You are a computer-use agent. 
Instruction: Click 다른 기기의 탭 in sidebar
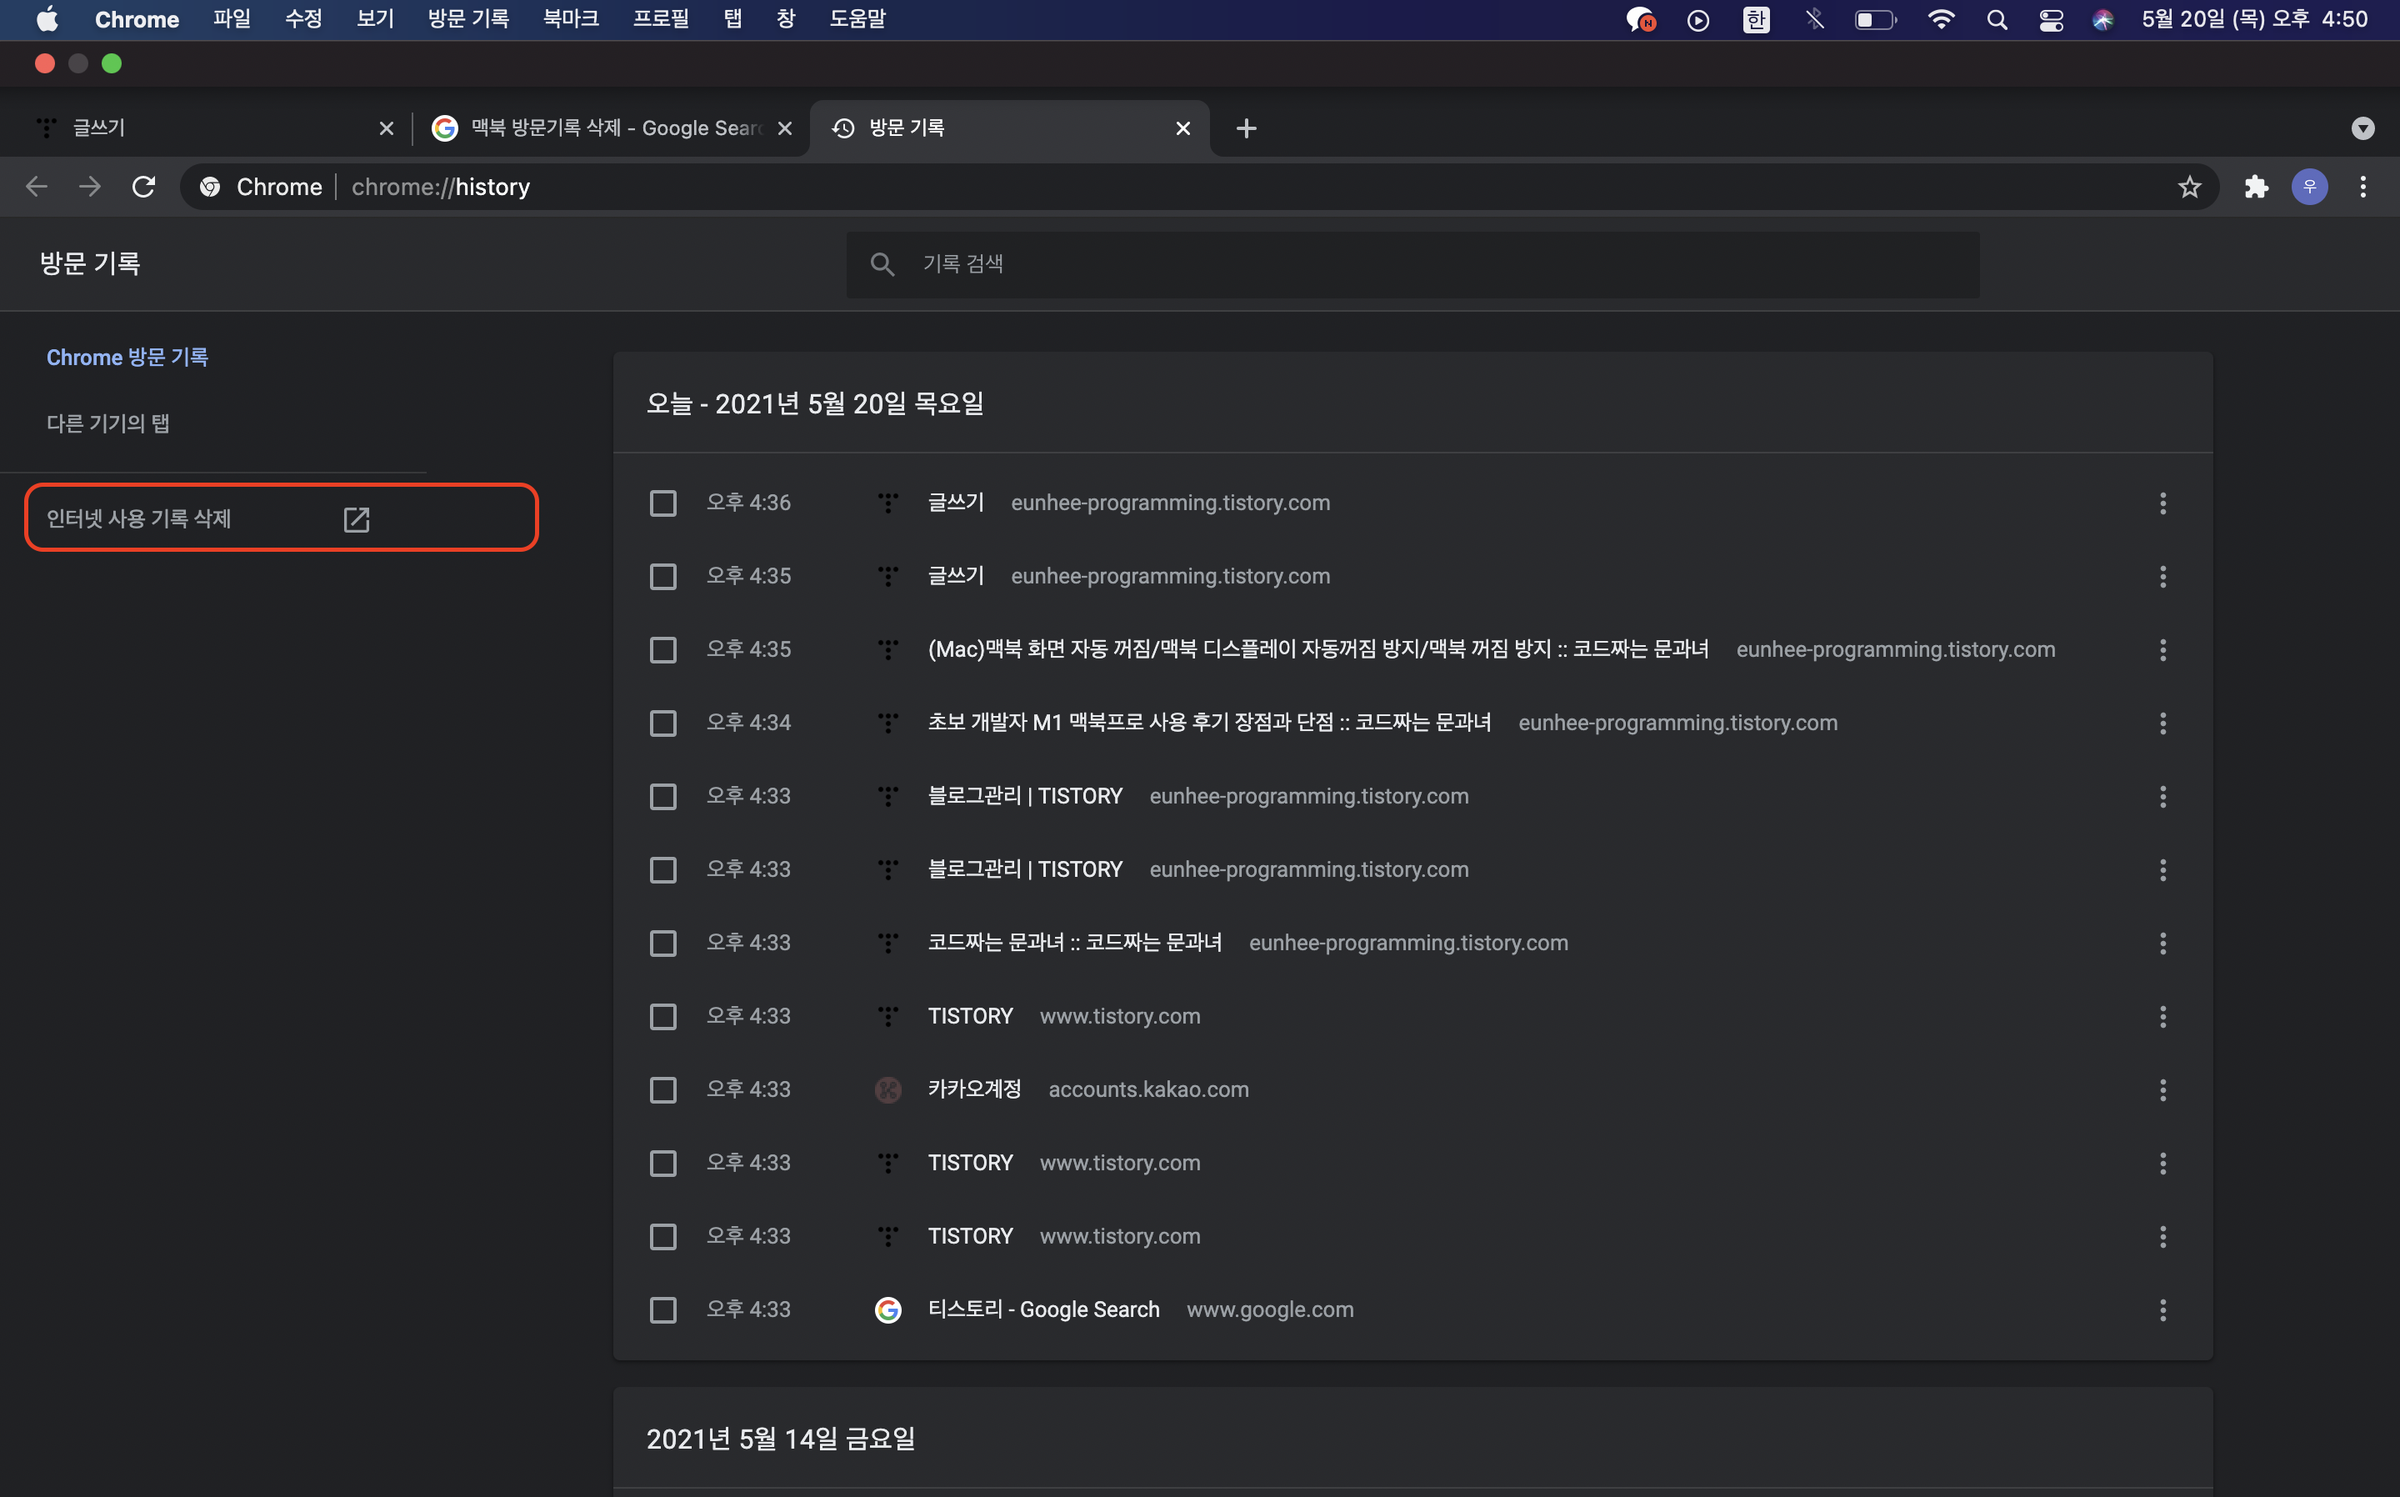(107, 423)
